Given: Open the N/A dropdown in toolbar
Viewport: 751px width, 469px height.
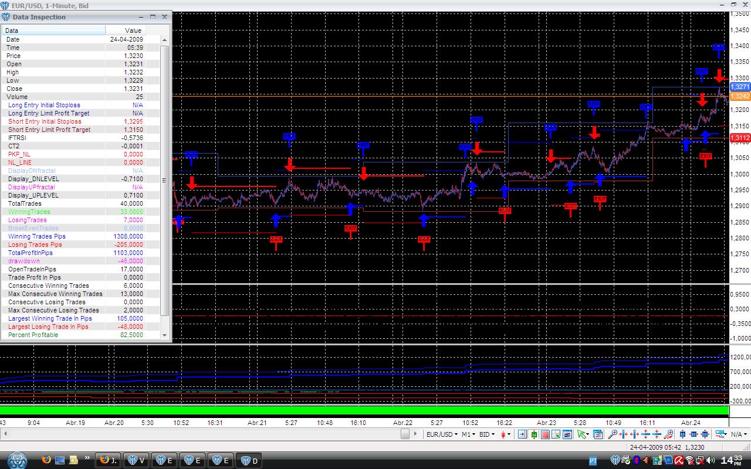Looking at the screenshot, I should [x=739, y=434].
